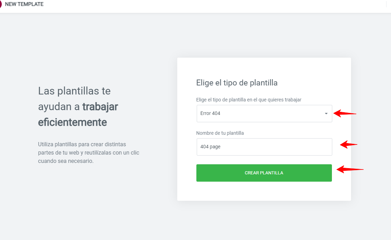This screenshot has width=391, height=240.
Task: Click the red arrow next to Crear Plantilla
Action: pos(350,169)
